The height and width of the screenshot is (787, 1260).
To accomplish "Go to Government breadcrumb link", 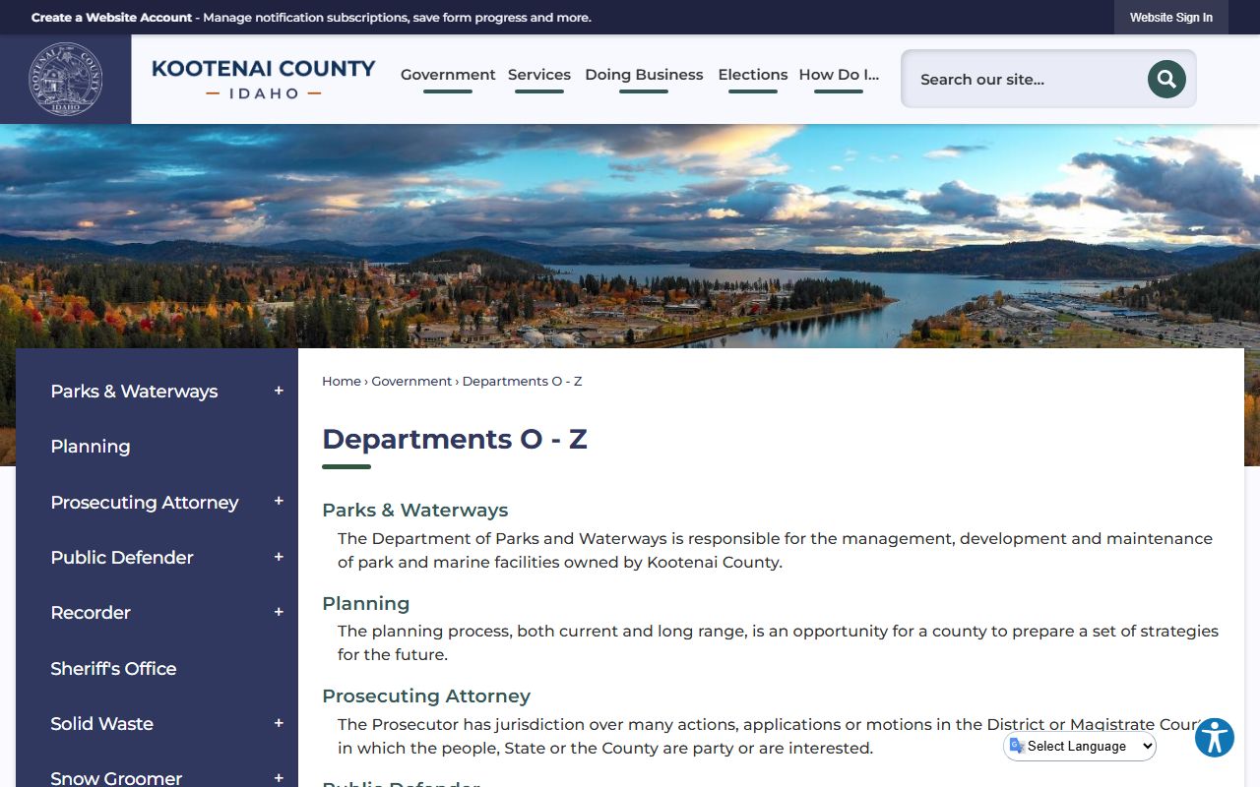I will pyautogui.click(x=411, y=381).
